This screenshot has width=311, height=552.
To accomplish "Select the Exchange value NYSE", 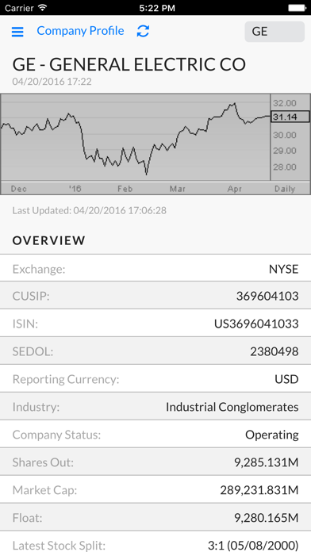I will 283,270.
